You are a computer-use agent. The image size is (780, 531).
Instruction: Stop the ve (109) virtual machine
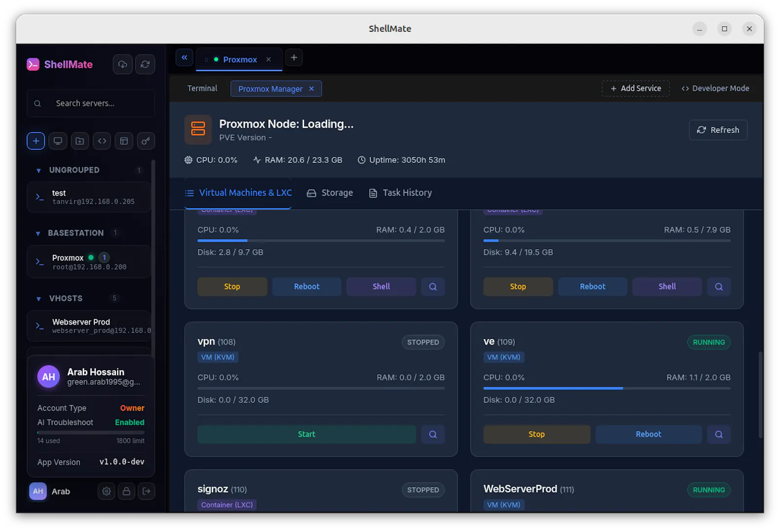(x=537, y=434)
